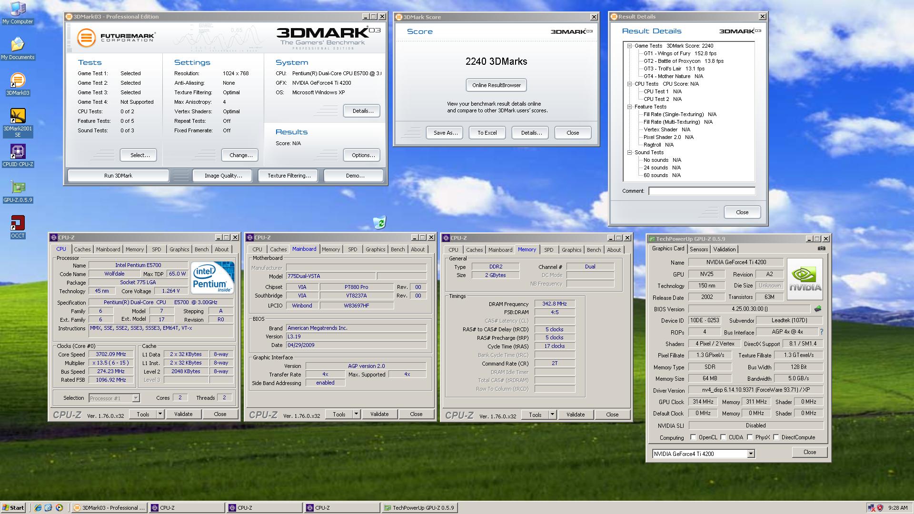914x514 pixels.
Task: Click network tray icon
Action: coord(871,508)
